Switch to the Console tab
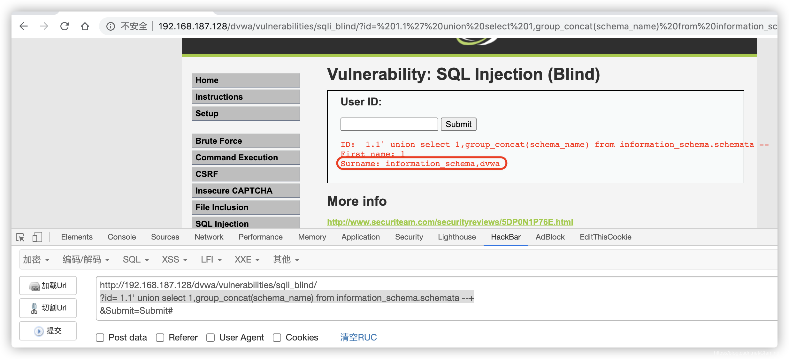The image size is (789, 359). click(122, 237)
